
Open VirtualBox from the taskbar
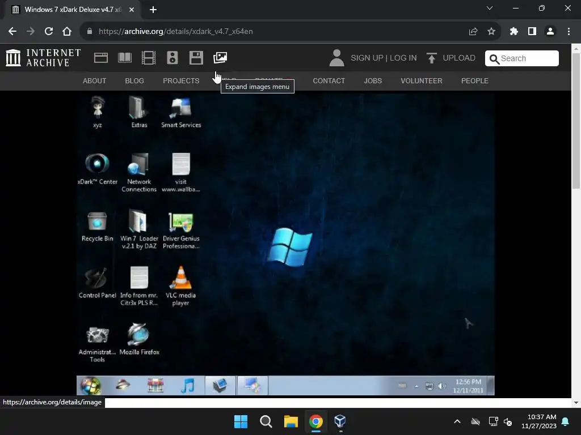pos(340,421)
